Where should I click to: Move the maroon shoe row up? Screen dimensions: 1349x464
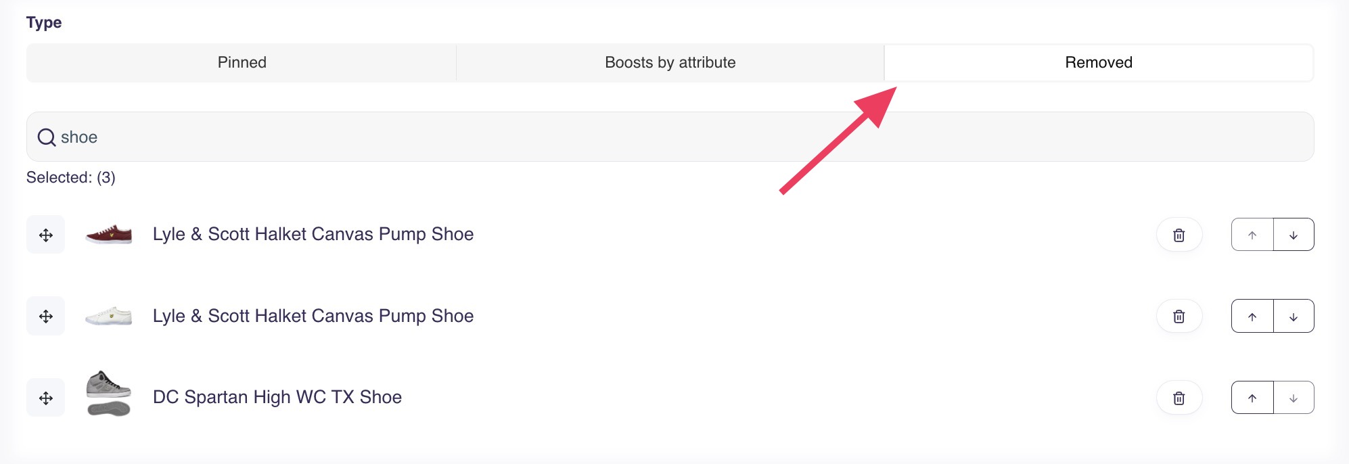point(1252,235)
